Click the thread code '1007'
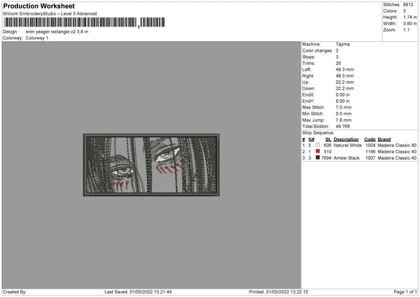 [370, 158]
